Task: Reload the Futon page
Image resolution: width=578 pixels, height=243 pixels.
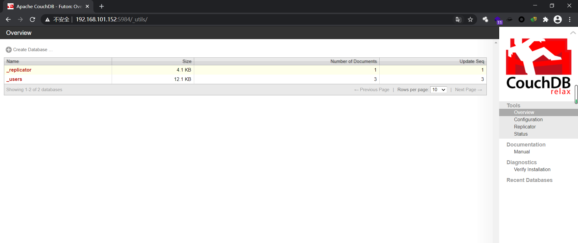Action: [33, 20]
